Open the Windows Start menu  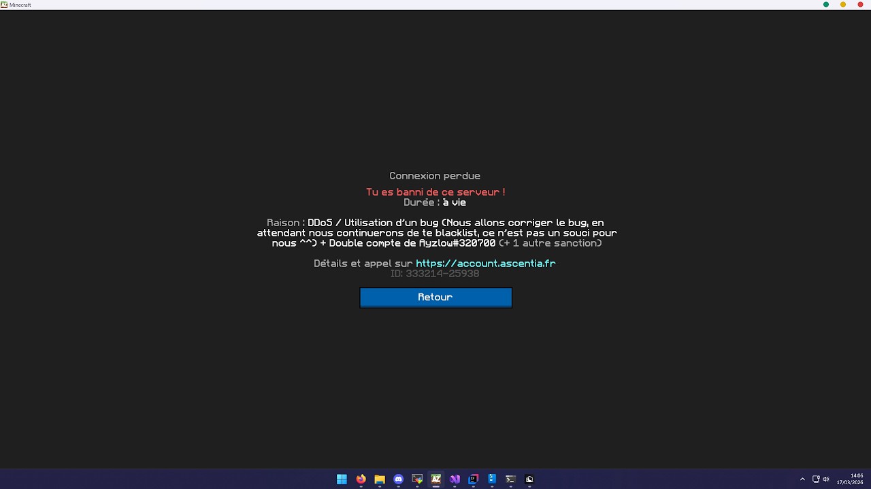[342, 479]
